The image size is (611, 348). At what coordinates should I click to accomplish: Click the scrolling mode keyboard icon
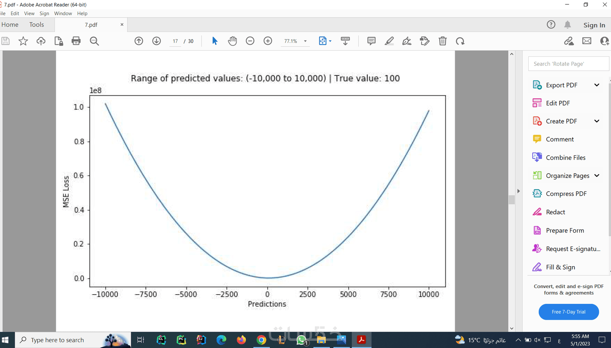click(345, 41)
